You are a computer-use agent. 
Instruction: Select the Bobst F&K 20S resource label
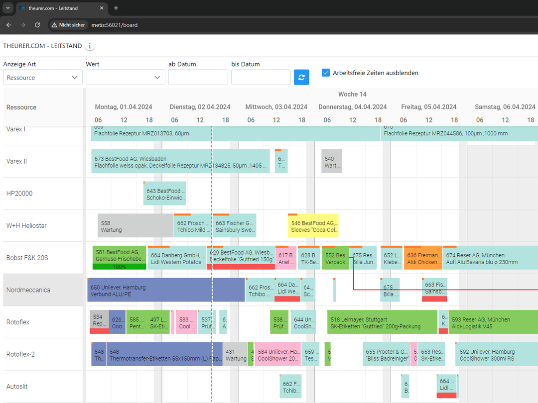tap(27, 258)
